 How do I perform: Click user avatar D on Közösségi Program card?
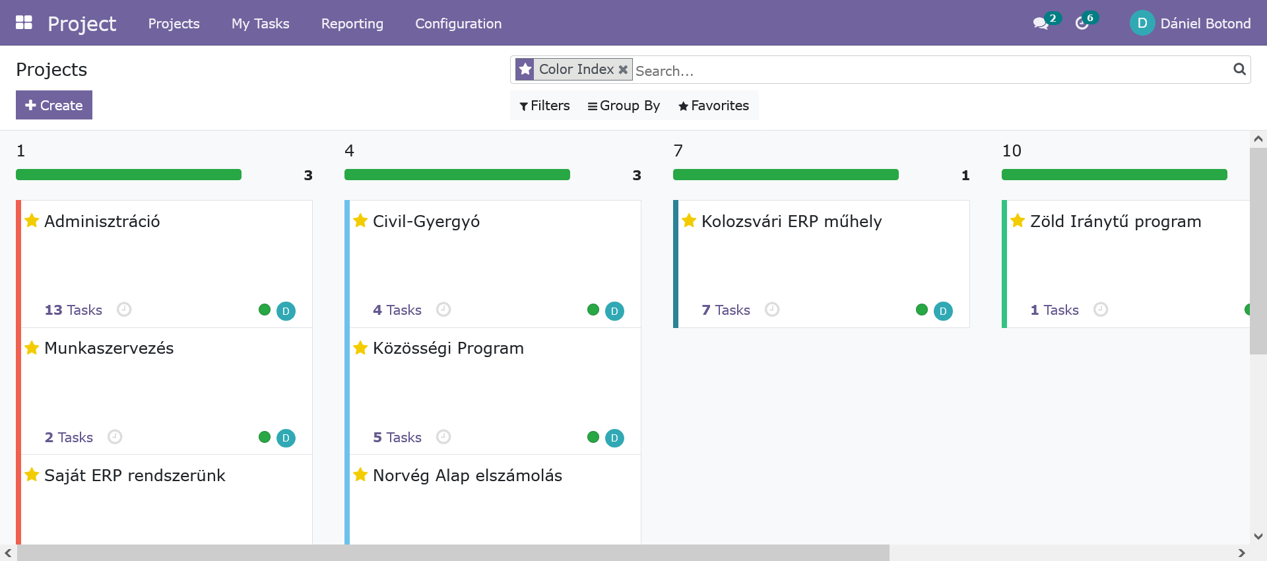click(614, 438)
